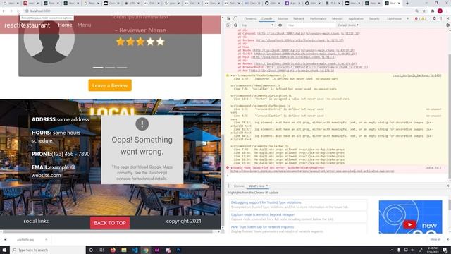This screenshot has width=451, height=254.
Task: Open the Windows Start menu
Action: pos(4,250)
